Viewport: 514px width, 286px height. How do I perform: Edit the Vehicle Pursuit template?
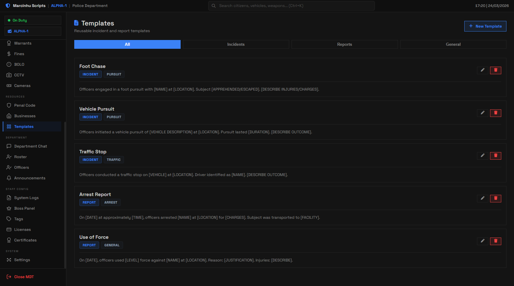[x=482, y=113]
